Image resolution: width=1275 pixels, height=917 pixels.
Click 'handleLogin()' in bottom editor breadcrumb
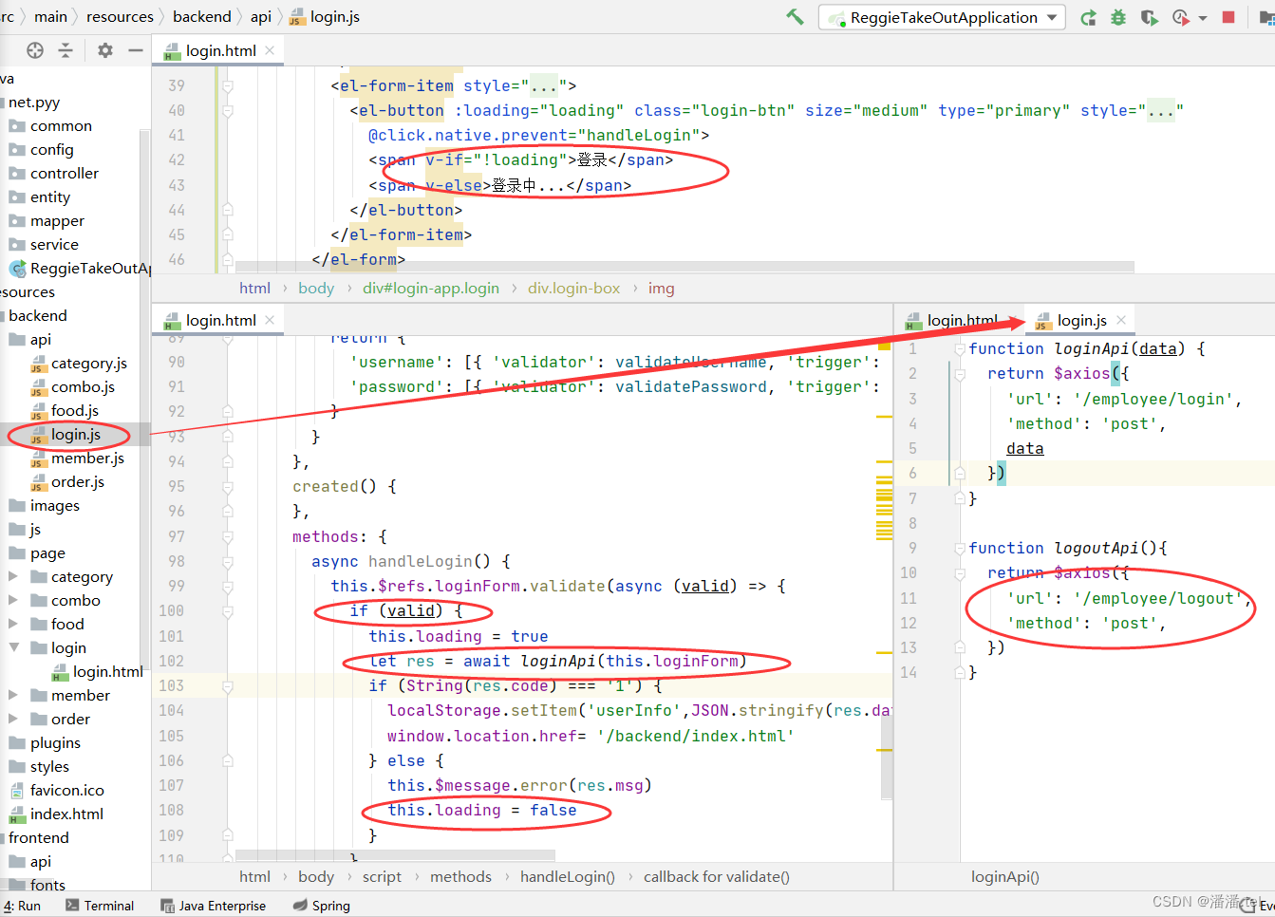tap(568, 877)
